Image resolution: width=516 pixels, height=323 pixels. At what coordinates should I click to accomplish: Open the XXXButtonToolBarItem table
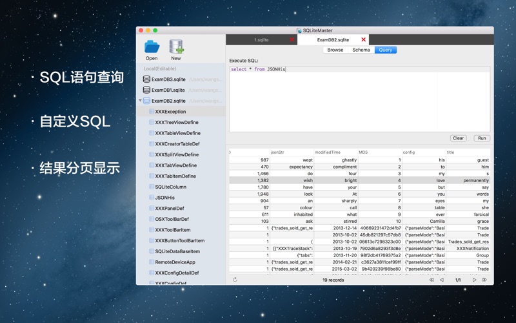pos(180,240)
